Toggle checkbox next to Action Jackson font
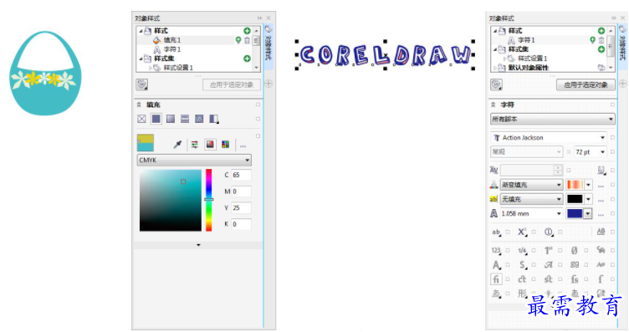The image size is (629, 332). (612, 137)
